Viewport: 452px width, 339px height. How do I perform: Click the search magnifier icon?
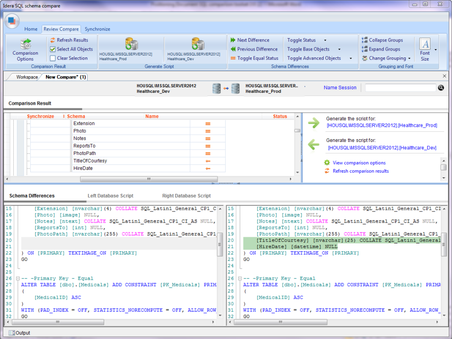[x=441, y=88]
